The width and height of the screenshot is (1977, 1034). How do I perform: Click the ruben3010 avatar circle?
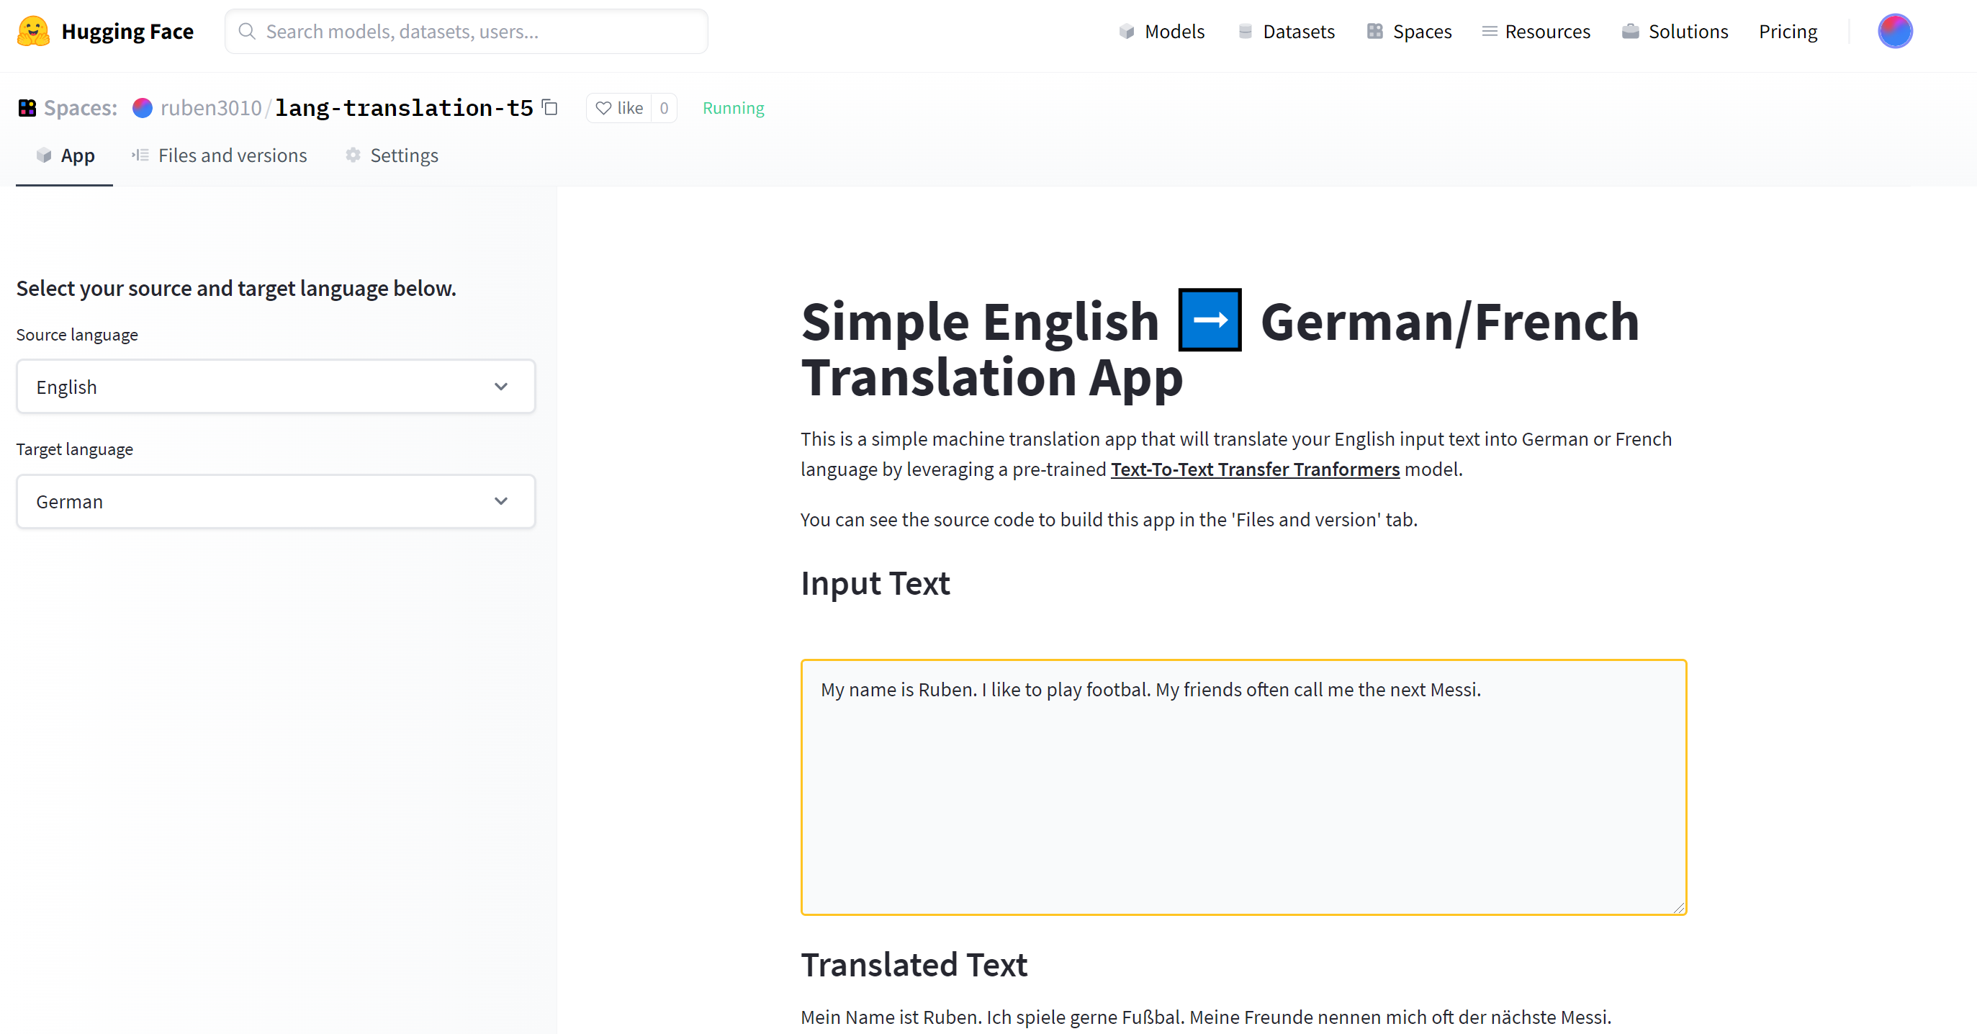[x=142, y=108]
